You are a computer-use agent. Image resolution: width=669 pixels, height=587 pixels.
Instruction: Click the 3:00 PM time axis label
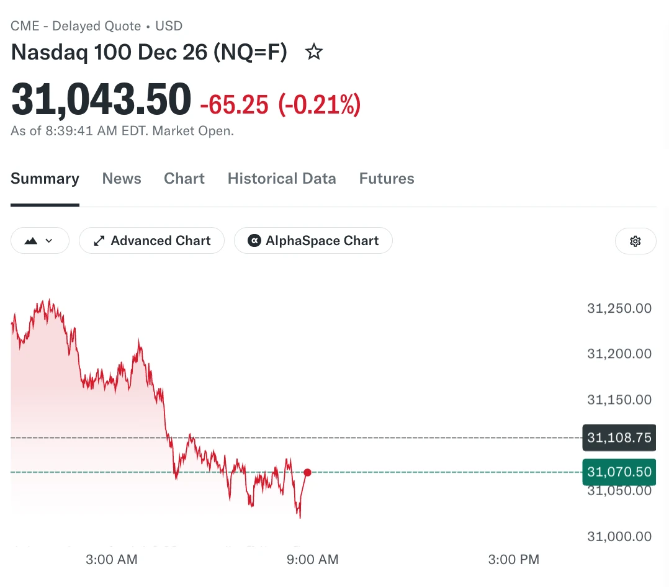coord(514,559)
